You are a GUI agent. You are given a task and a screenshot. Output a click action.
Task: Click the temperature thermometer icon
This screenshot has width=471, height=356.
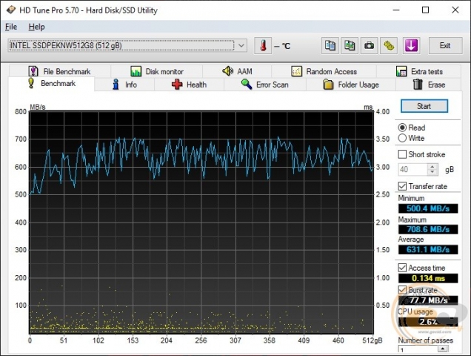pos(263,46)
